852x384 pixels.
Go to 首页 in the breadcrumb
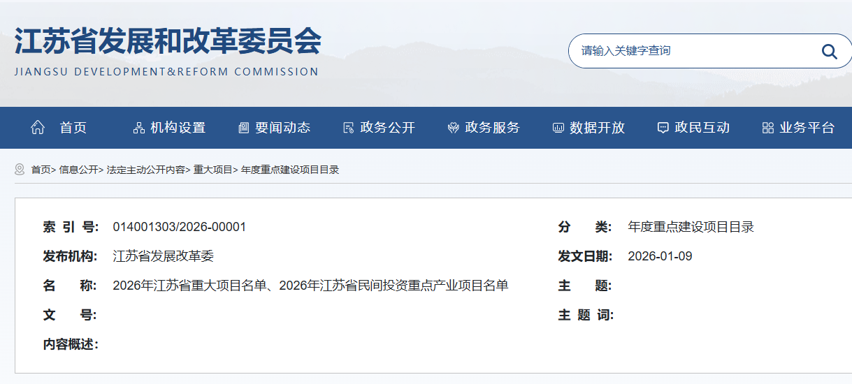(41, 170)
